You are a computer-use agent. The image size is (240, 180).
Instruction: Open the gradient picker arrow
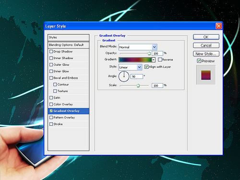[154, 60]
